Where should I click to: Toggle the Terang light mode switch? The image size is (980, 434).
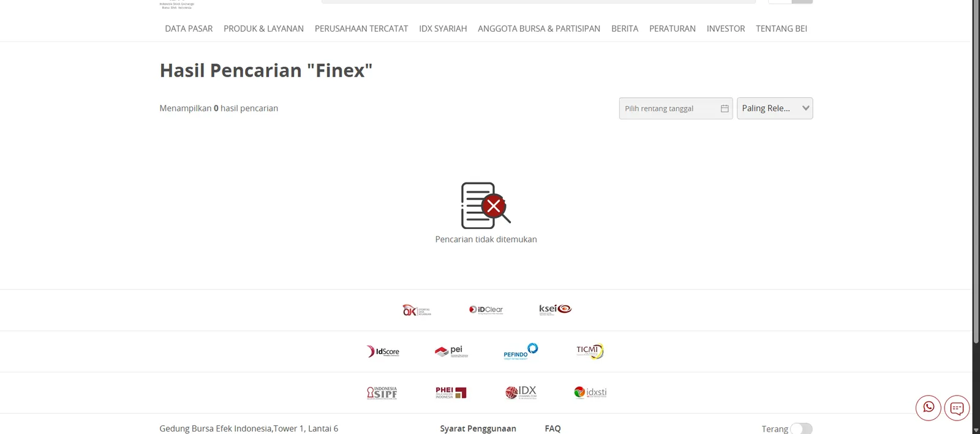click(x=801, y=428)
